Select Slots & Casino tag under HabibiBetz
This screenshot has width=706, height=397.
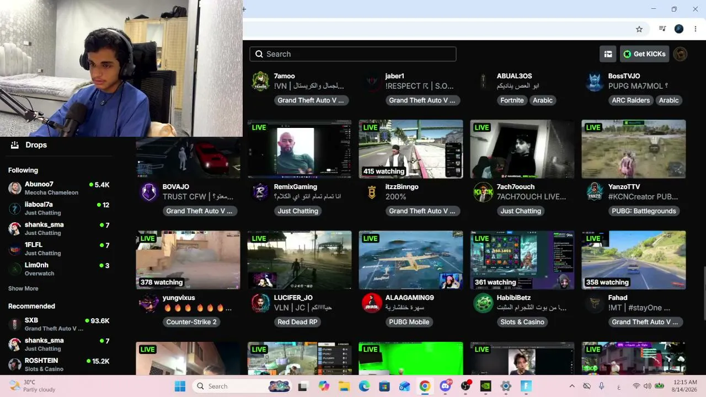click(x=522, y=322)
